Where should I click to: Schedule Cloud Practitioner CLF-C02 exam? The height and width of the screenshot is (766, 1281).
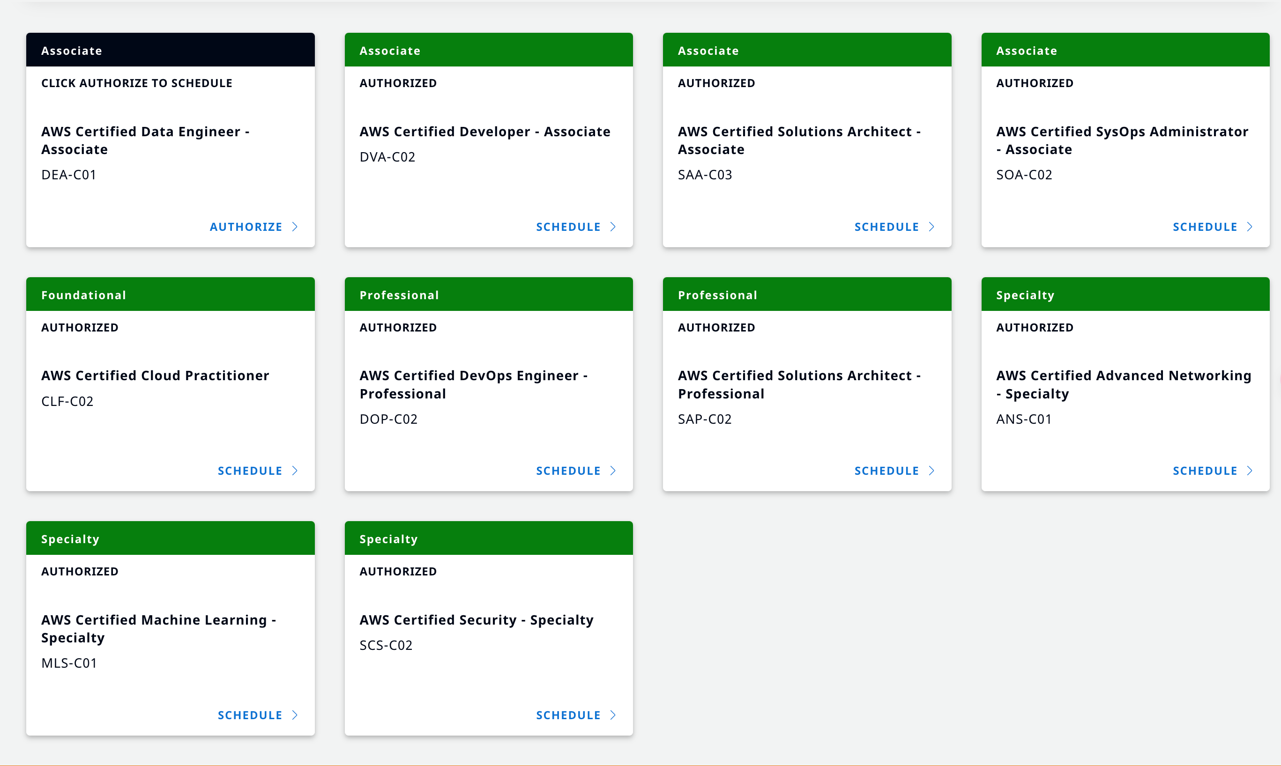pyautogui.click(x=250, y=471)
